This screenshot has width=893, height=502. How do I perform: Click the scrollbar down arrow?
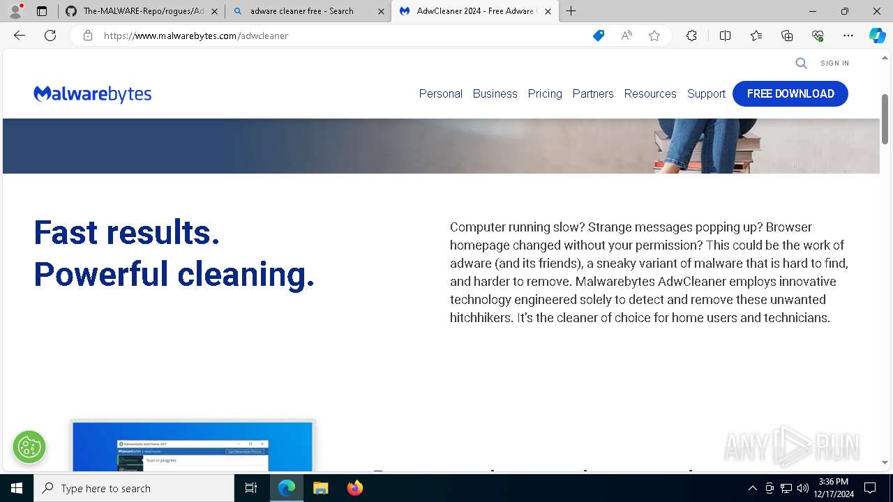pyautogui.click(x=885, y=462)
